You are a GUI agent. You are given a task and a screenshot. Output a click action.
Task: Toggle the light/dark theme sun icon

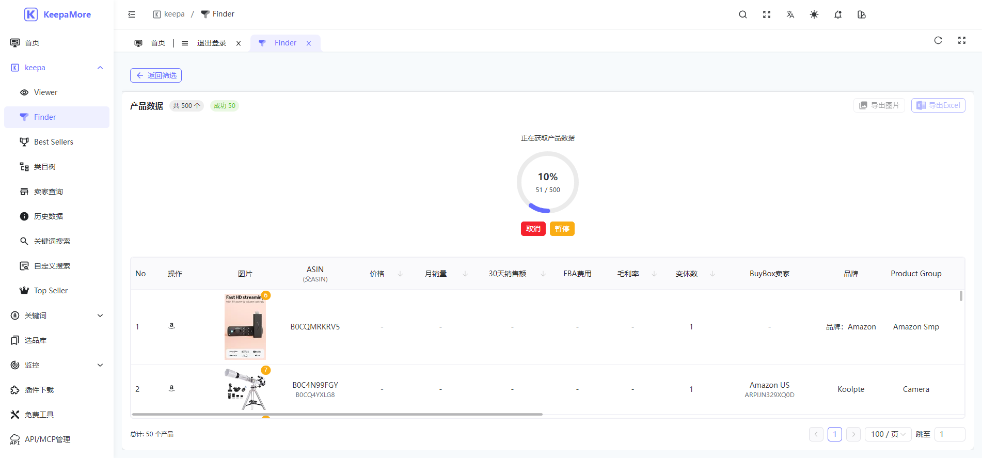(814, 14)
